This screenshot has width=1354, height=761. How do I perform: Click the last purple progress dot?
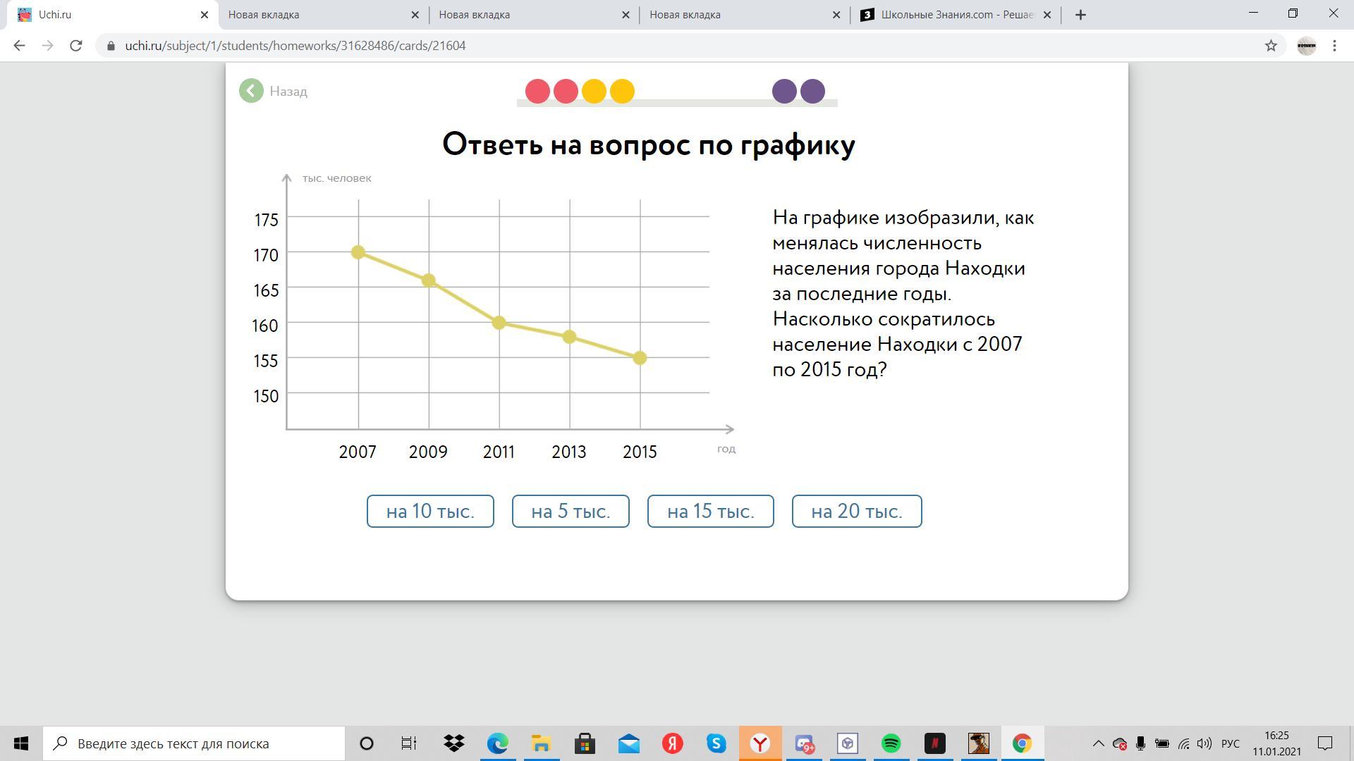pos(812,92)
